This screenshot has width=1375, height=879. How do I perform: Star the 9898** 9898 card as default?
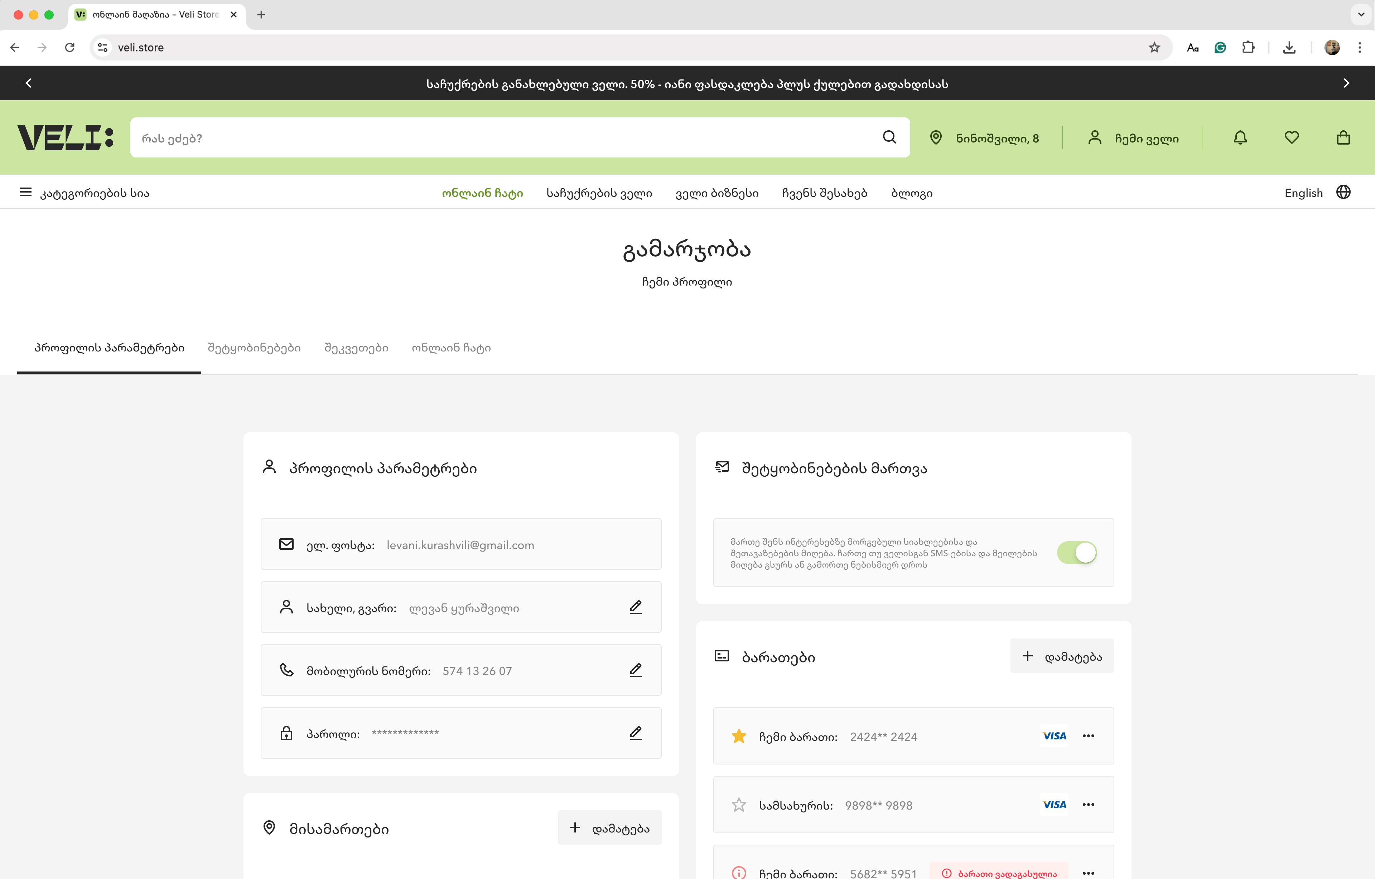click(x=739, y=805)
